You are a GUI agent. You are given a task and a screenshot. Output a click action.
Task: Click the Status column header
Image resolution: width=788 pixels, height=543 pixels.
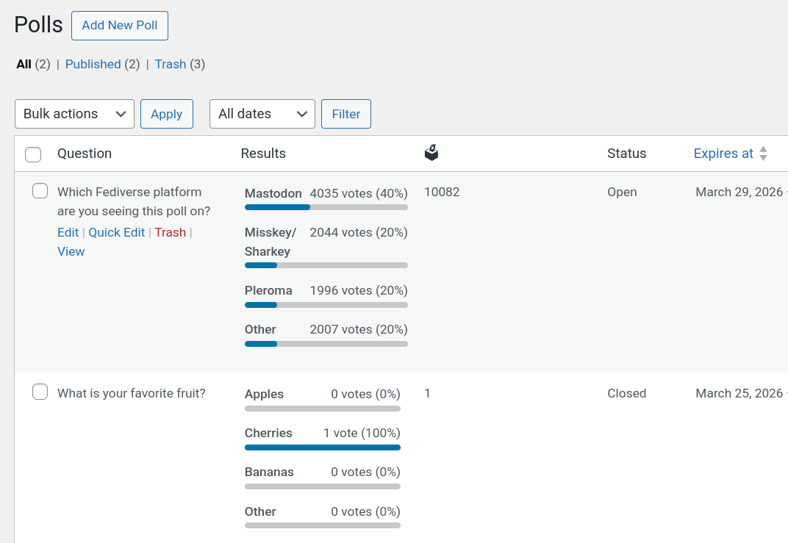click(627, 154)
